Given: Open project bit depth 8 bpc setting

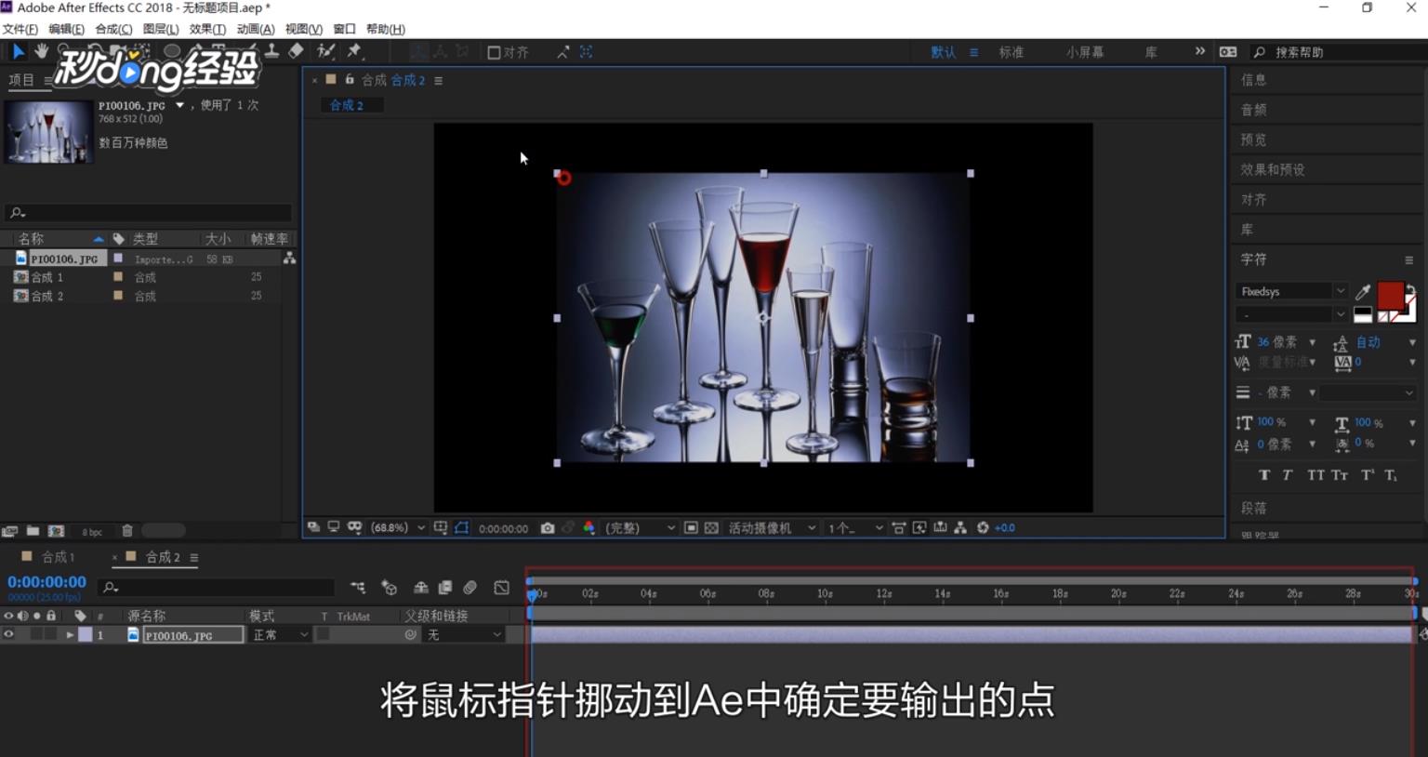Looking at the screenshot, I should point(92,532).
